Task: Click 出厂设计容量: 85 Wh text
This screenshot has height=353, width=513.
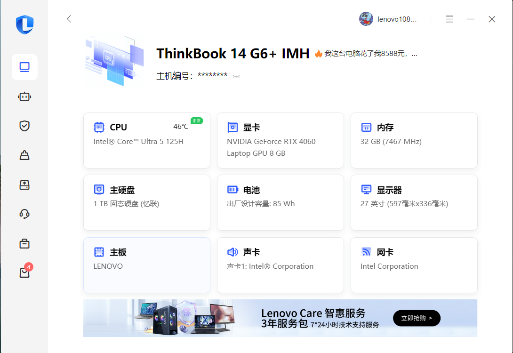Action: 261,204
